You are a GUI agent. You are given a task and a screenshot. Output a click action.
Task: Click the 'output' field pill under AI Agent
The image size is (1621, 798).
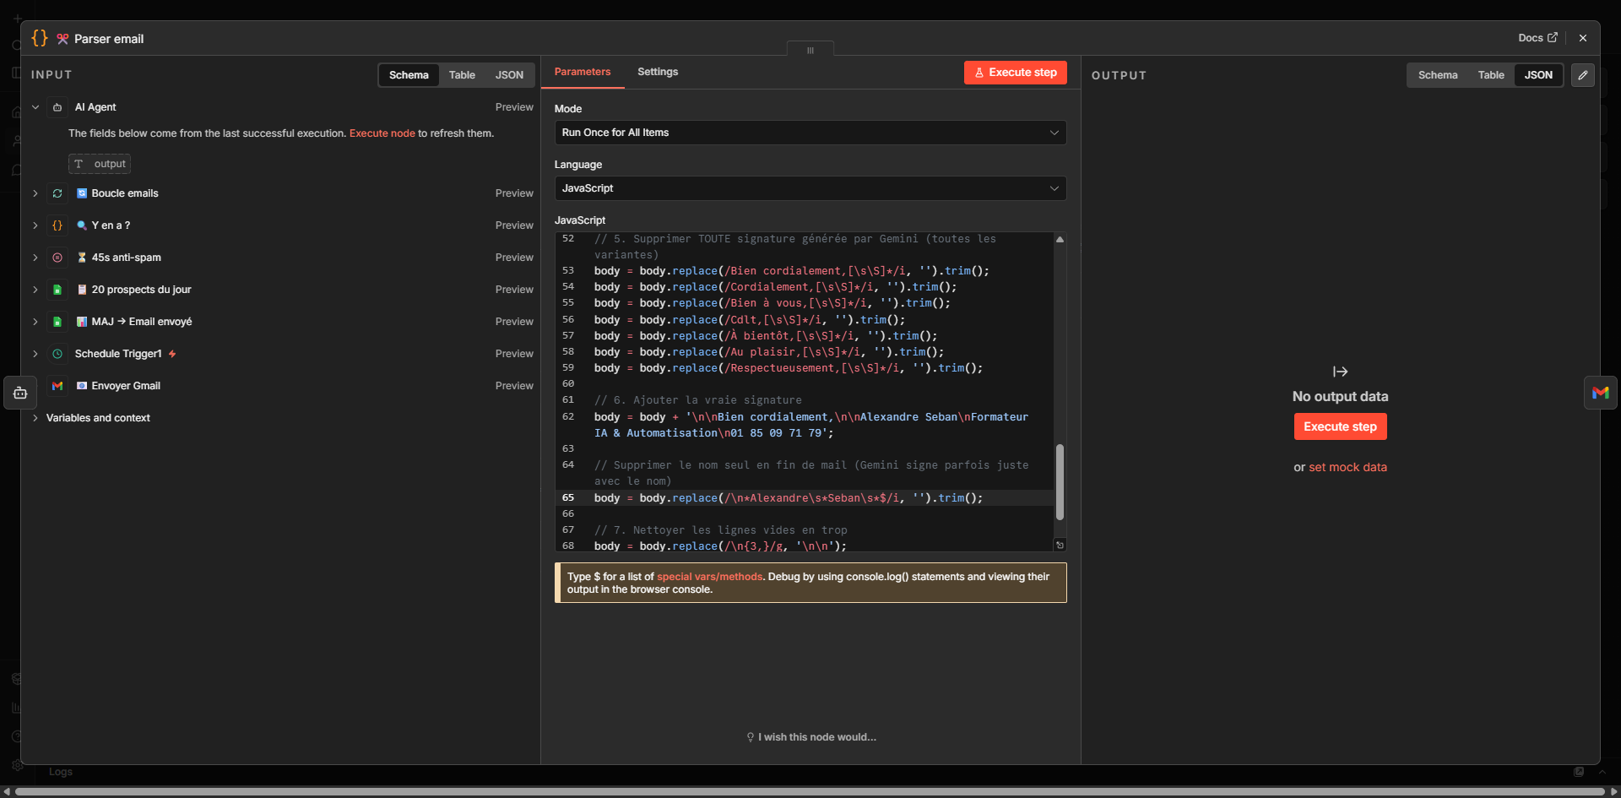99,164
